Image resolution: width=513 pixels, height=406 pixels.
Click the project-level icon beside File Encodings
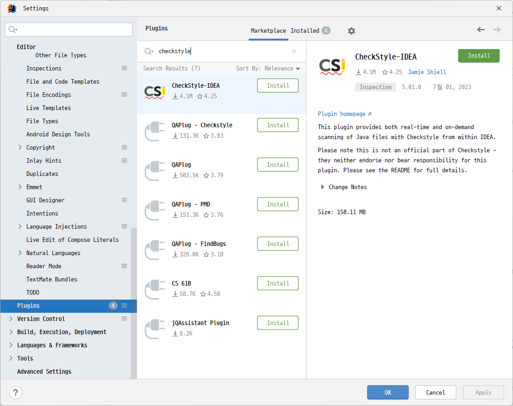[124, 95]
